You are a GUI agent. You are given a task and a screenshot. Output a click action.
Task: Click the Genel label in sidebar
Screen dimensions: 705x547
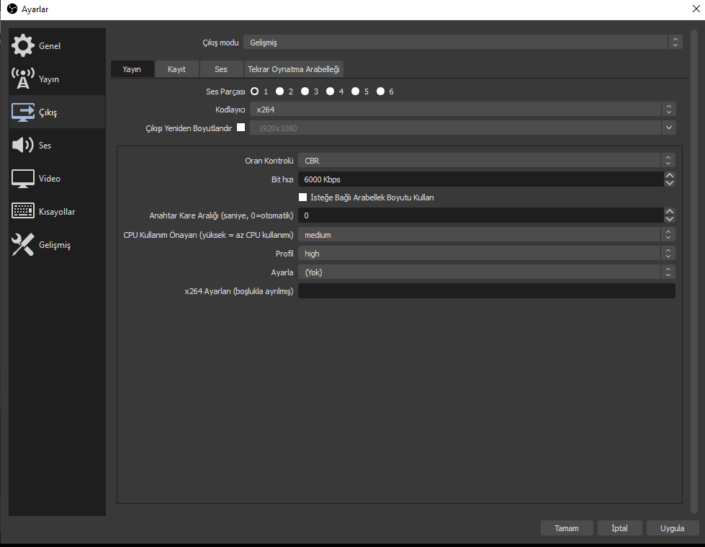tap(50, 46)
